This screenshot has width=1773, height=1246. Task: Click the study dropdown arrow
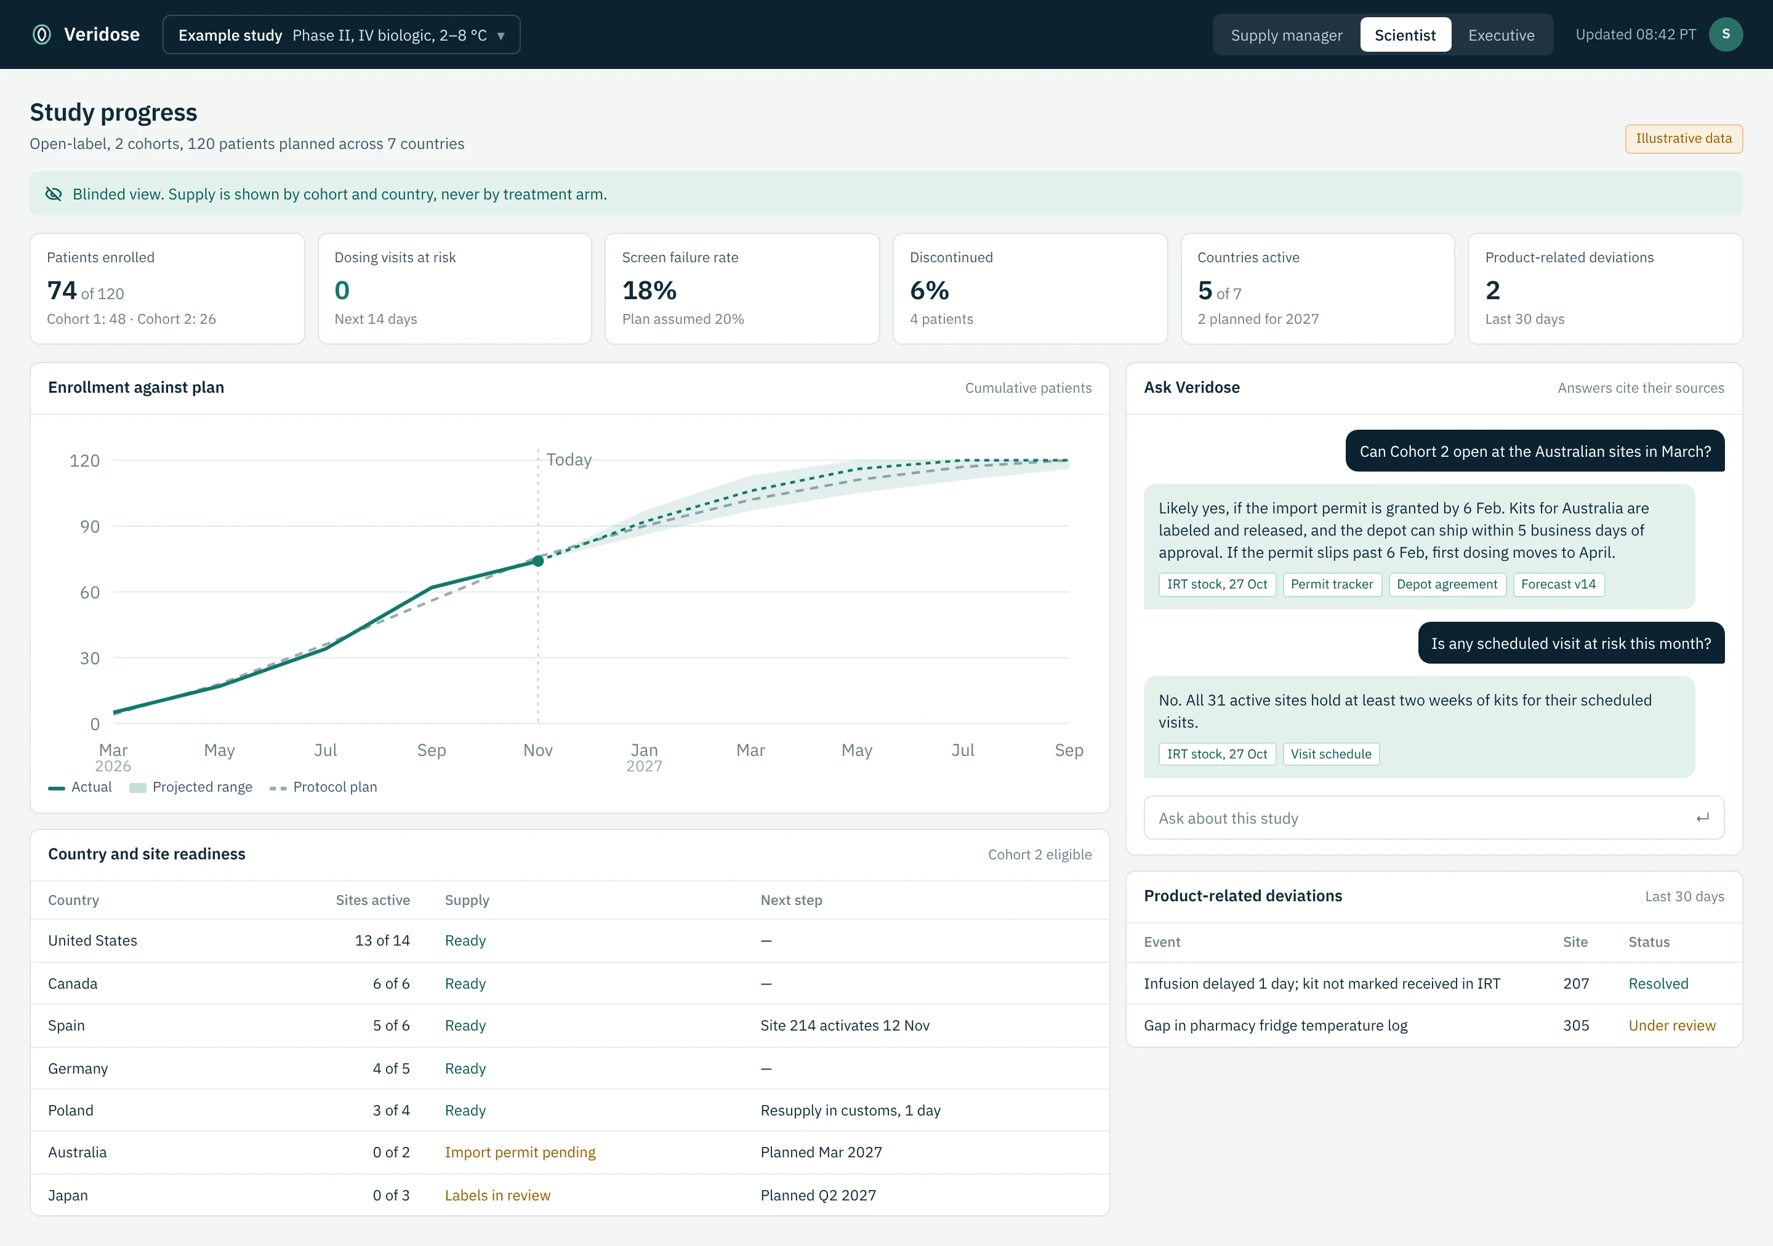[x=501, y=36]
